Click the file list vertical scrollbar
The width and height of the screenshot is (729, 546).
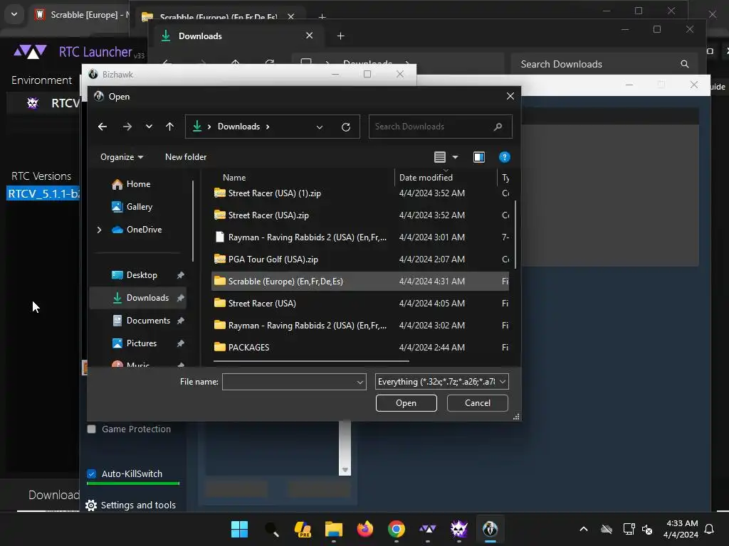(515, 235)
